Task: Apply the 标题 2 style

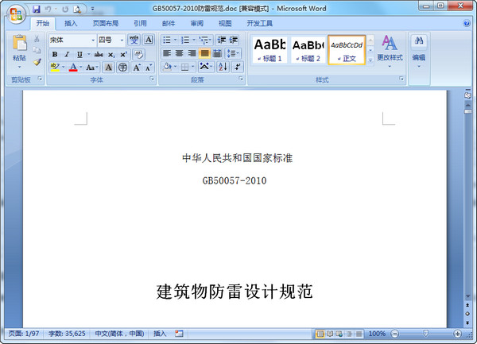Action: coord(308,50)
